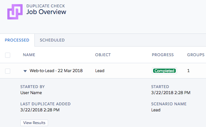Click the purple Duplicate Check logo icon
The height and width of the screenshot is (127, 206).
pyautogui.click(x=15, y=12)
